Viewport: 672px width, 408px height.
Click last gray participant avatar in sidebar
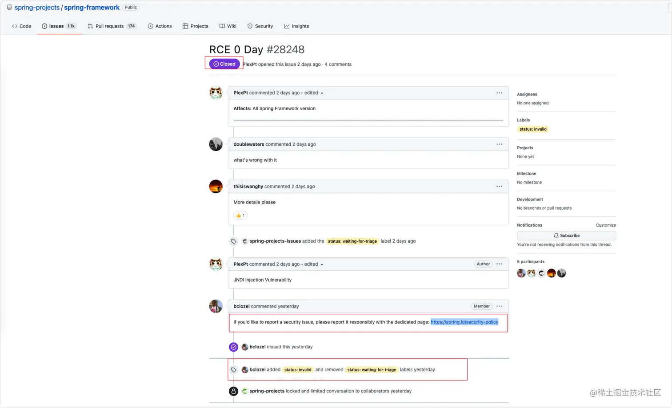tap(562, 273)
